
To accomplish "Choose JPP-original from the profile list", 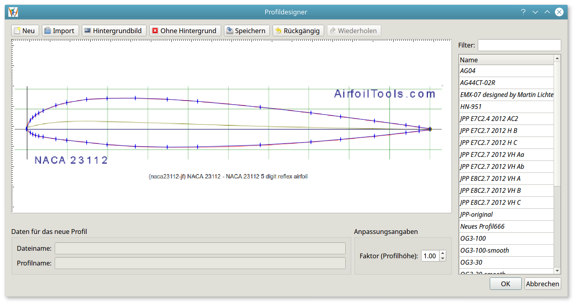I will pos(506,214).
